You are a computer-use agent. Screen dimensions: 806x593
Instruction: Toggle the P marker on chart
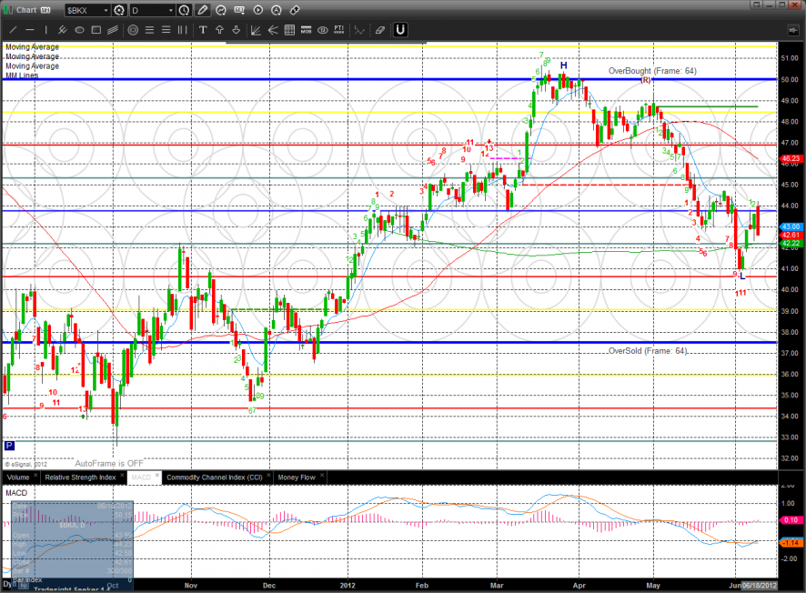pos(9,446)
